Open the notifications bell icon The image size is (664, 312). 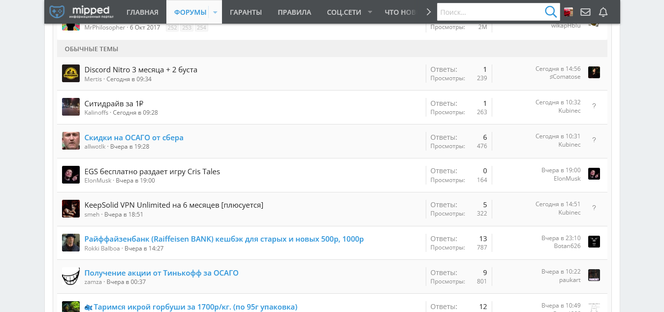pyautogui.click(x=603, y=12)
